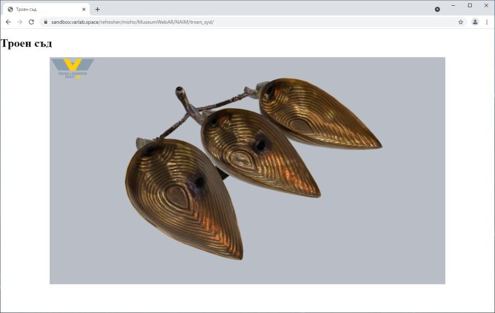Reload the current page
This screenshot has width=495, height=313.
(31, 22)
